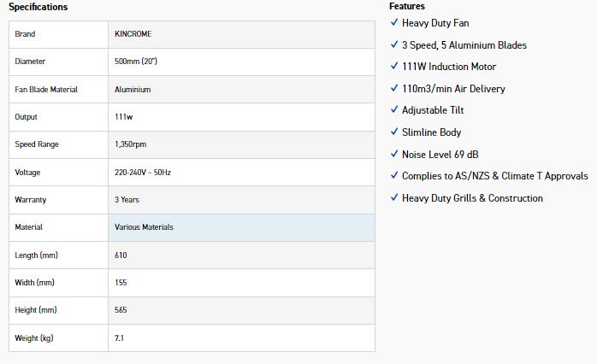Click the 3 Years warranty value
Image resolution: width=597 pixels, height=364 pixels.
(127, 200)
